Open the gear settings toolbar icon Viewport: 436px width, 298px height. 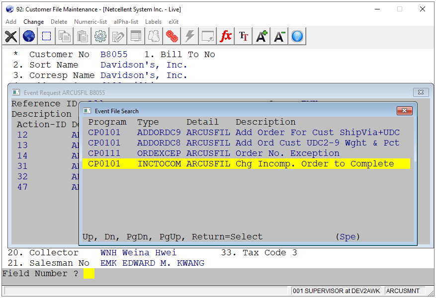click(100, 36)
